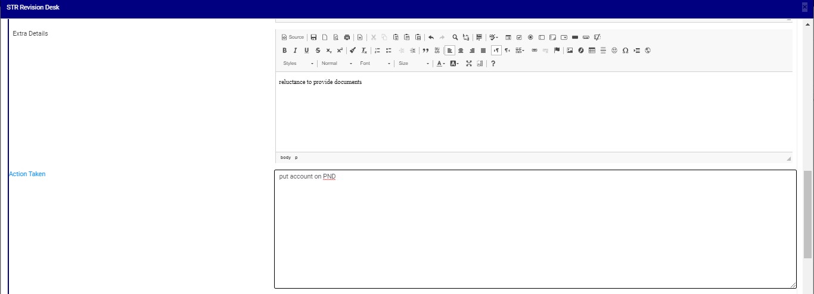Insert a special character (Omega icon)
This screenshot has width=814, height=294.
point(625,51)
